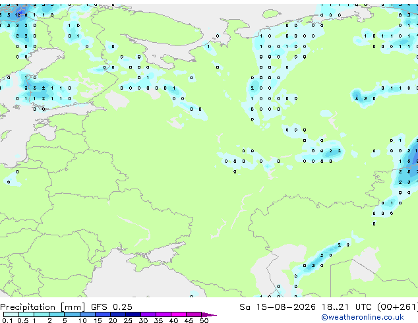Select the legend value label '25'

[x=128, y=320]
